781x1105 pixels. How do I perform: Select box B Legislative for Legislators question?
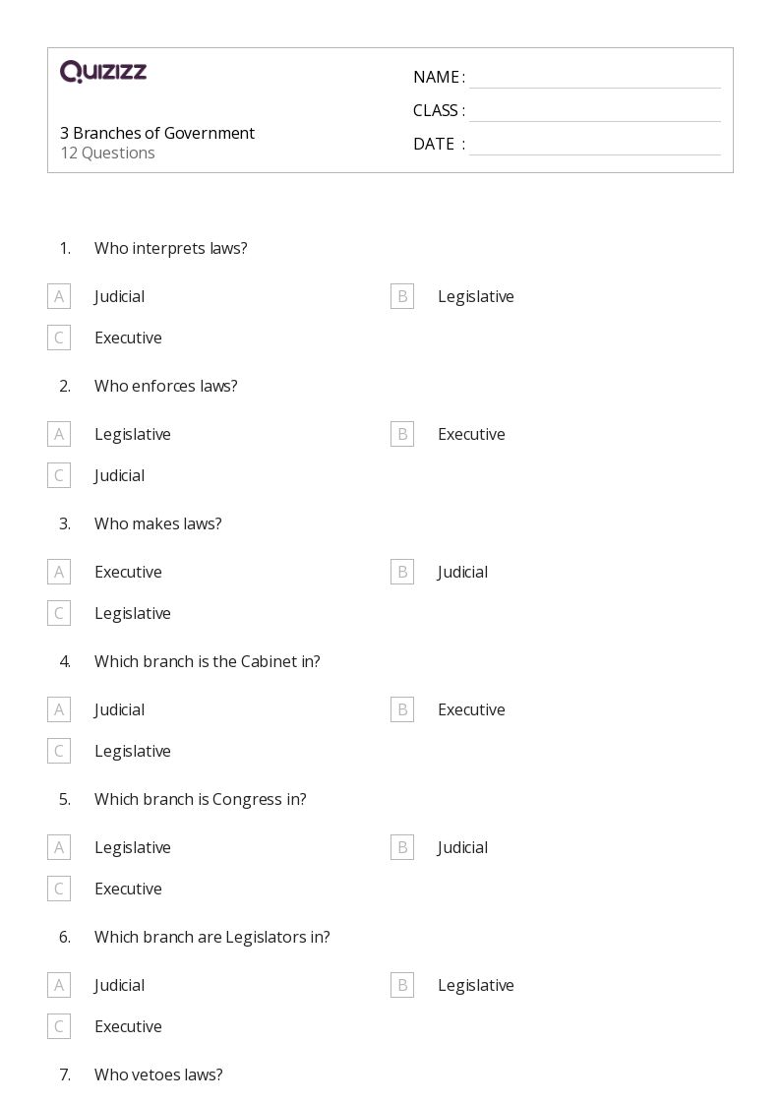pyautogui.click(x=402, y=985)
